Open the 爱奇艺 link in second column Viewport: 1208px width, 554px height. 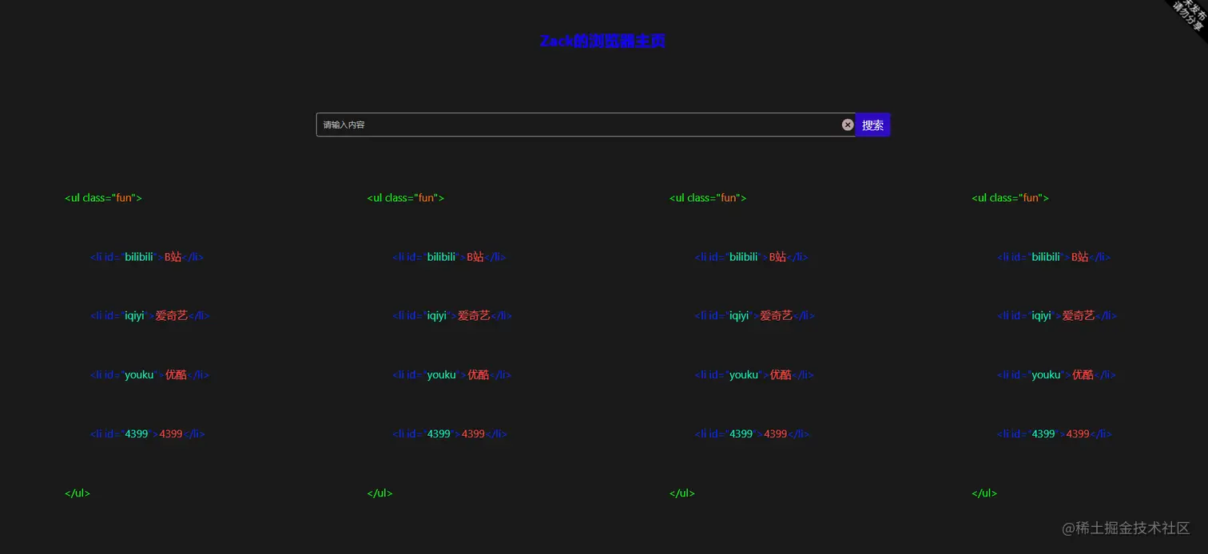coord(474,315)
